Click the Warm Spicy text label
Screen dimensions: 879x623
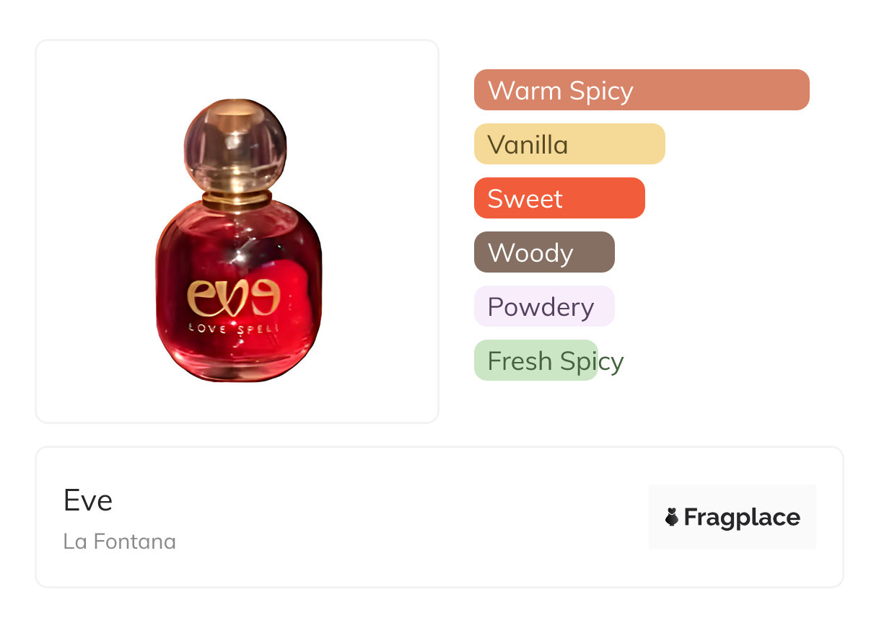pos(560,91)
